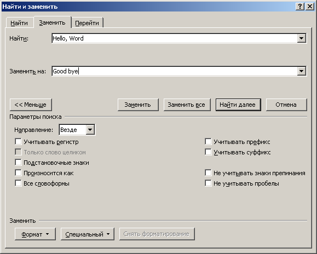
Task: Click the Заменить на label
Action: [28, 71]
